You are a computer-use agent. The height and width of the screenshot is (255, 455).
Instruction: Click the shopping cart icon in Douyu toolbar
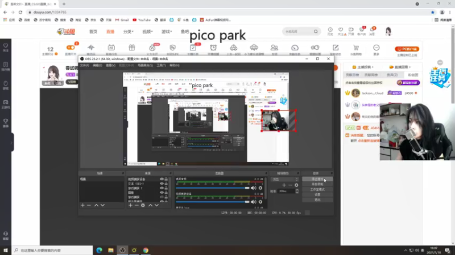(356, 48)
